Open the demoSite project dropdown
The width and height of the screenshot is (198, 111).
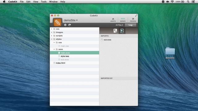(71, 20)
